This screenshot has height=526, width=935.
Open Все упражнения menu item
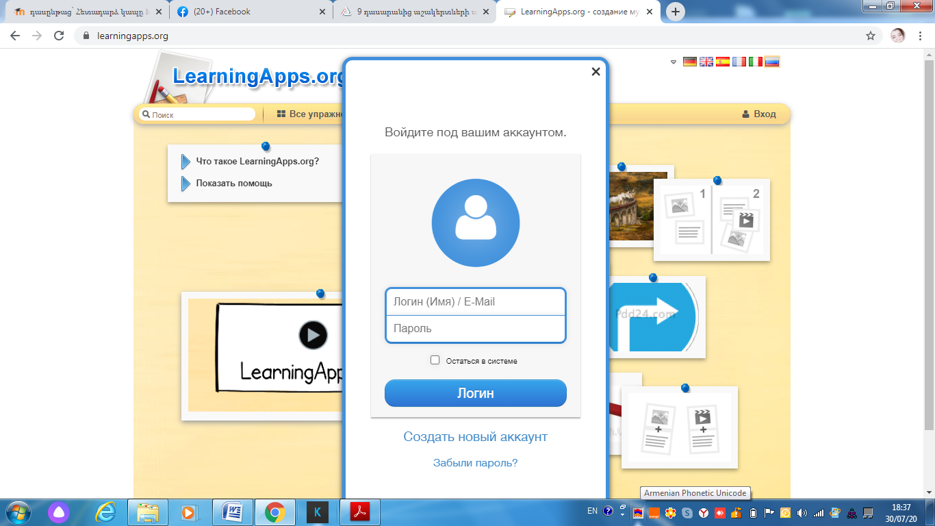tap(309, 114)
